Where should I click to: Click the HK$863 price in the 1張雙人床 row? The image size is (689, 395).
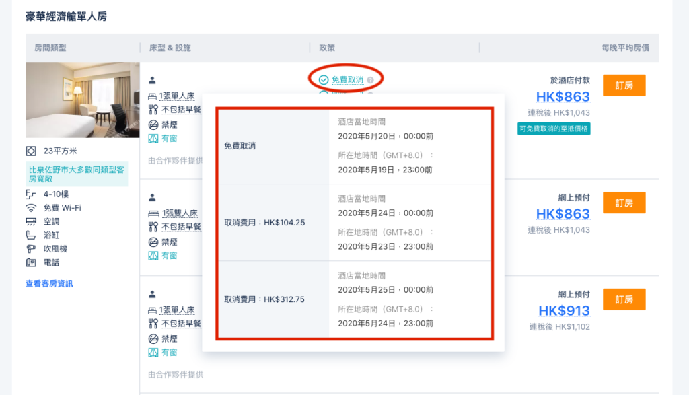pos(563,213)
